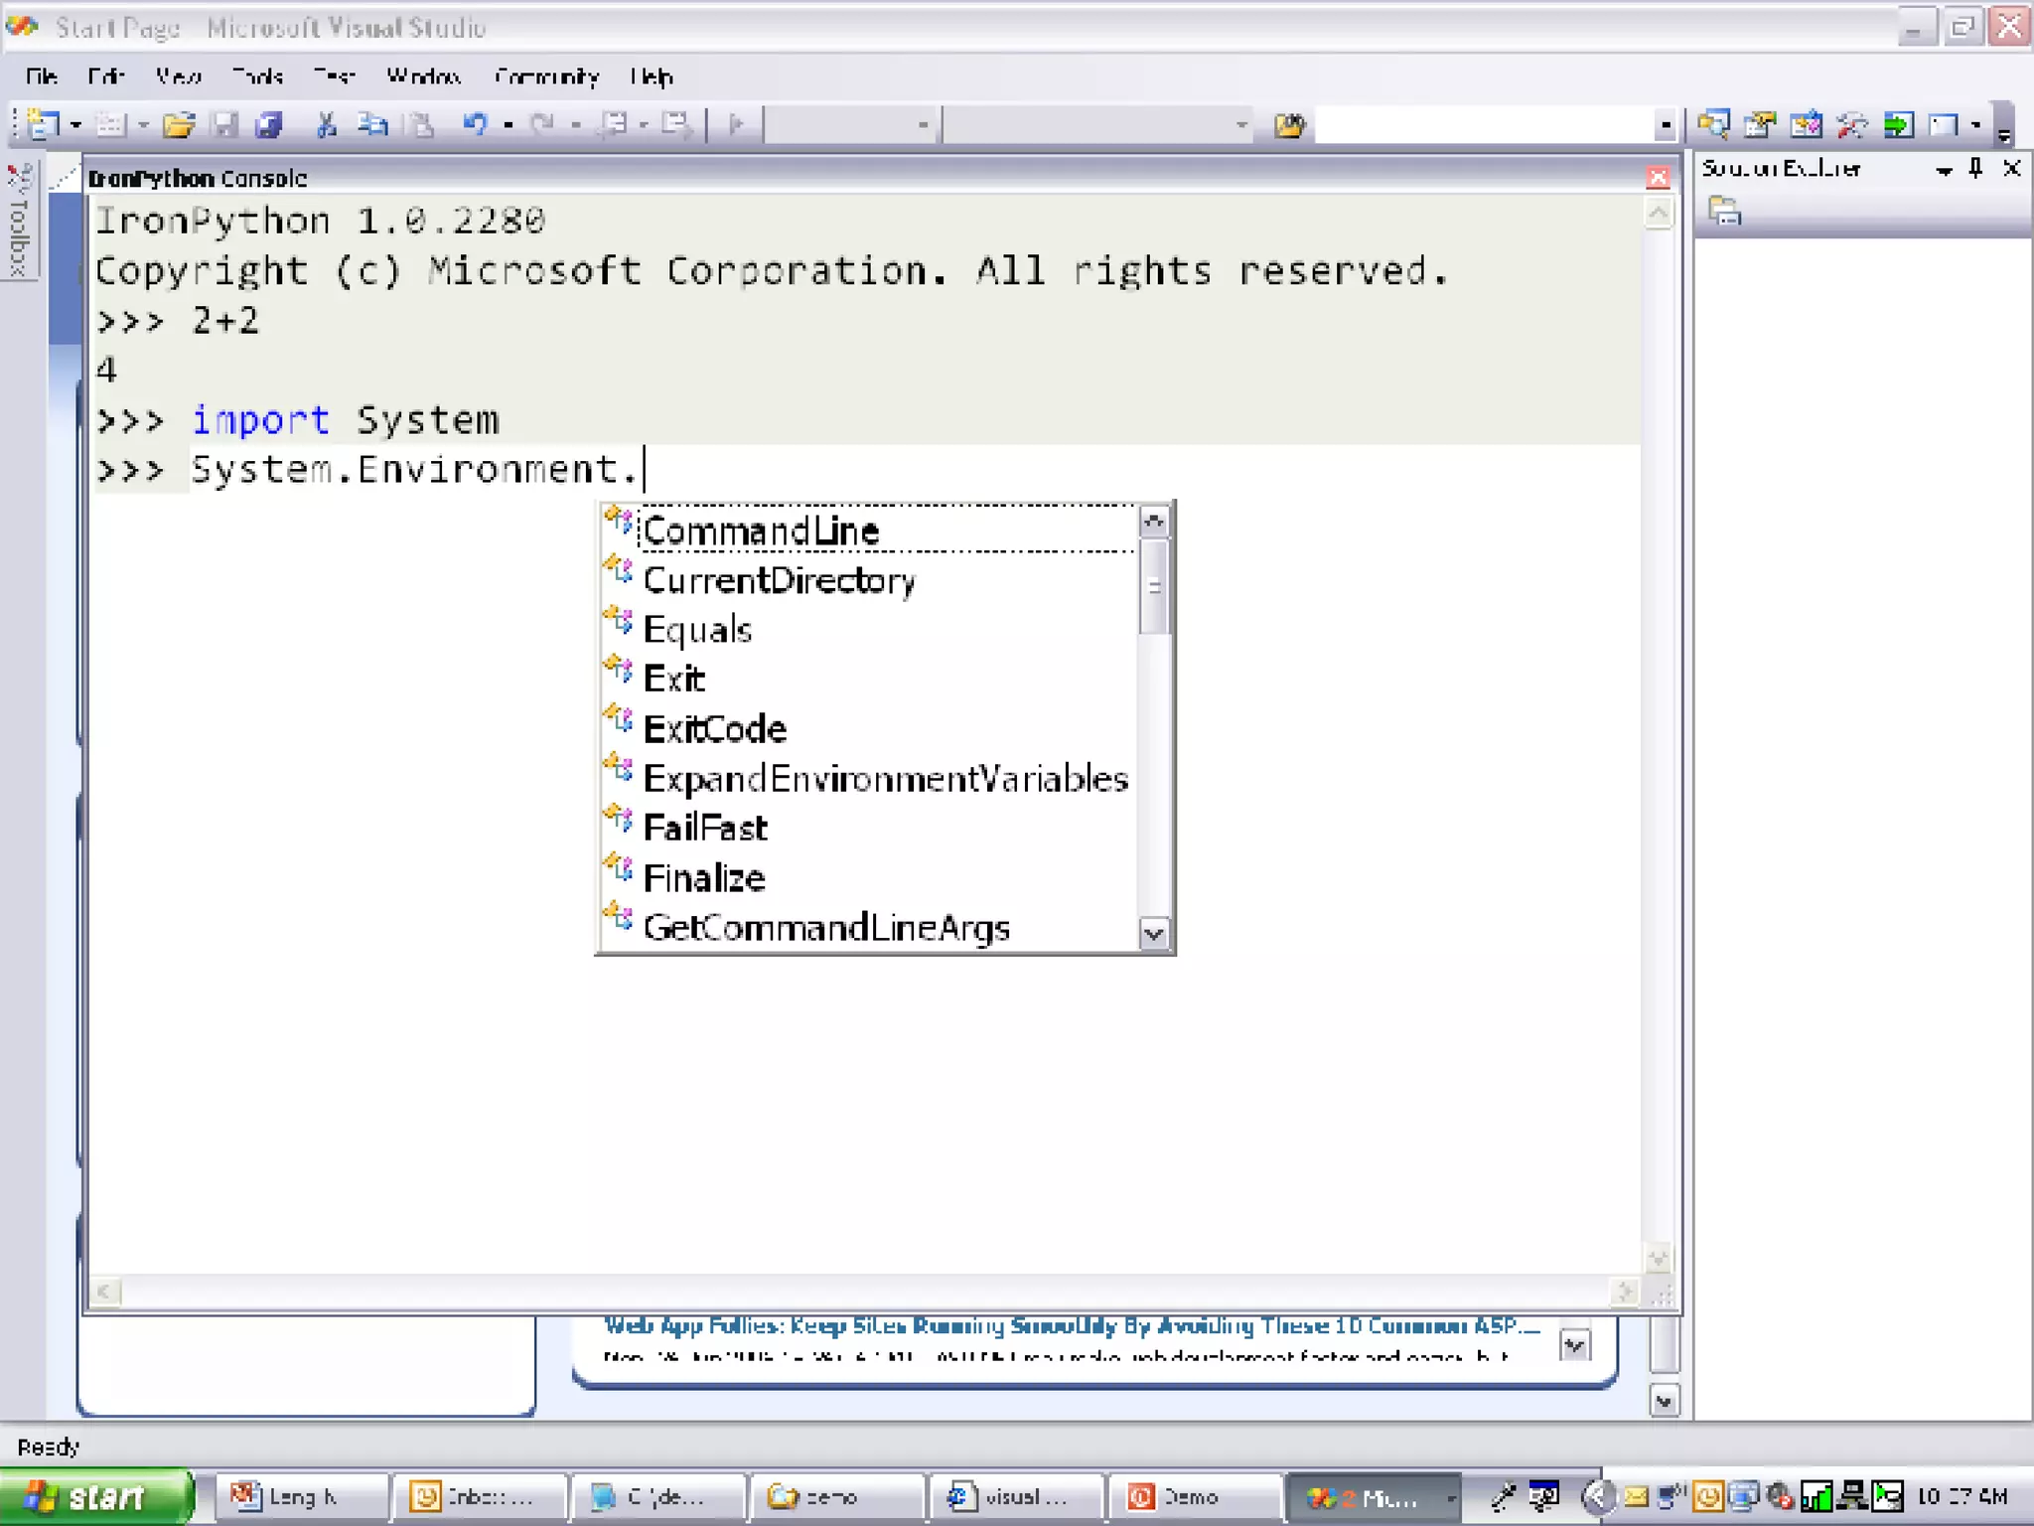Open the File menu
This screenshot has width=2034, height=1526.
pyautogui.click(x=42, y=76)
